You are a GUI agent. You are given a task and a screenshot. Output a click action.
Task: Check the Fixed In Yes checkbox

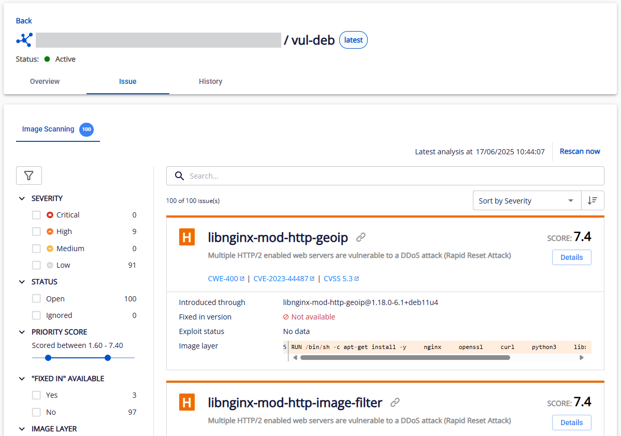36,395
